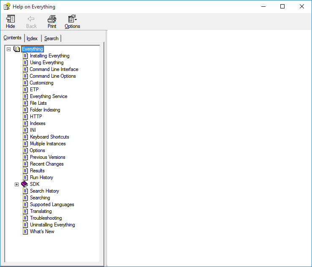312x267 pixels.
Task: Click the grayed-out Back arrow button
Action: pos(31,22)
